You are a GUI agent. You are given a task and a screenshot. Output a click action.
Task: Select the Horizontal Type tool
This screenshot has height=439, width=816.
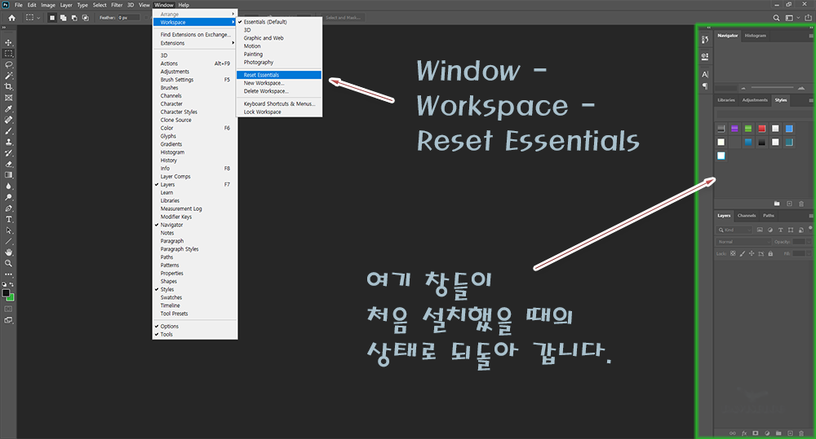point(8,219)
